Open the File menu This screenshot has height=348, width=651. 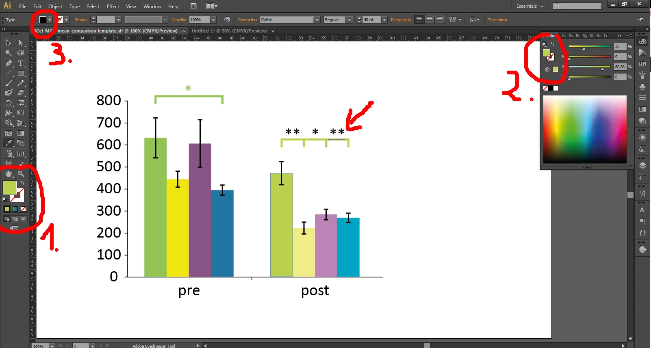pyautogui.click(x=23, y=6)
